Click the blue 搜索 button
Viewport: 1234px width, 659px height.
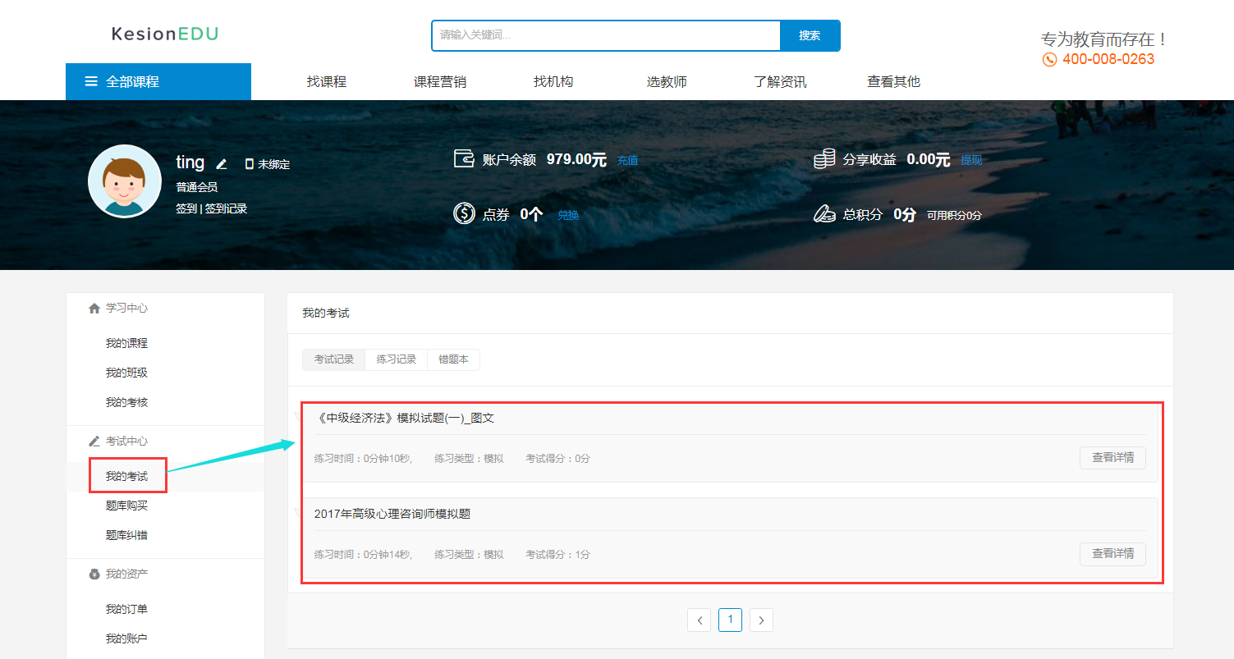point(810,35)
